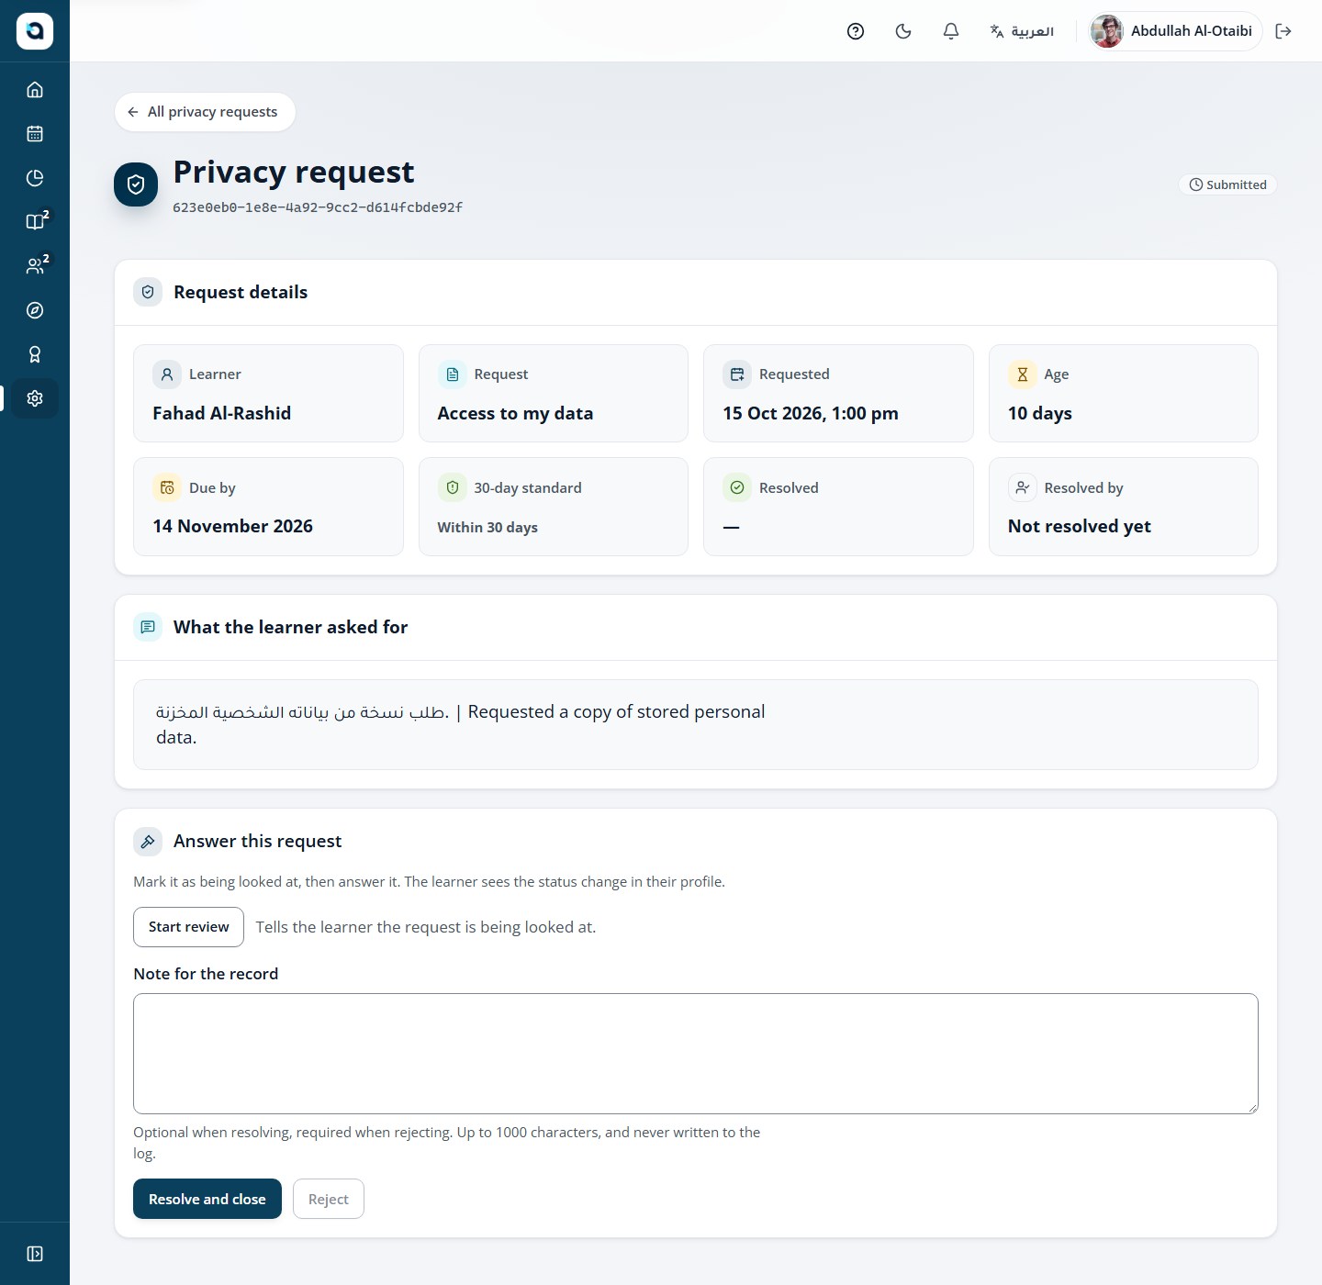The image size is (1322, 1285).
Task: Click Resolve and close
Action: (207, 1199)
